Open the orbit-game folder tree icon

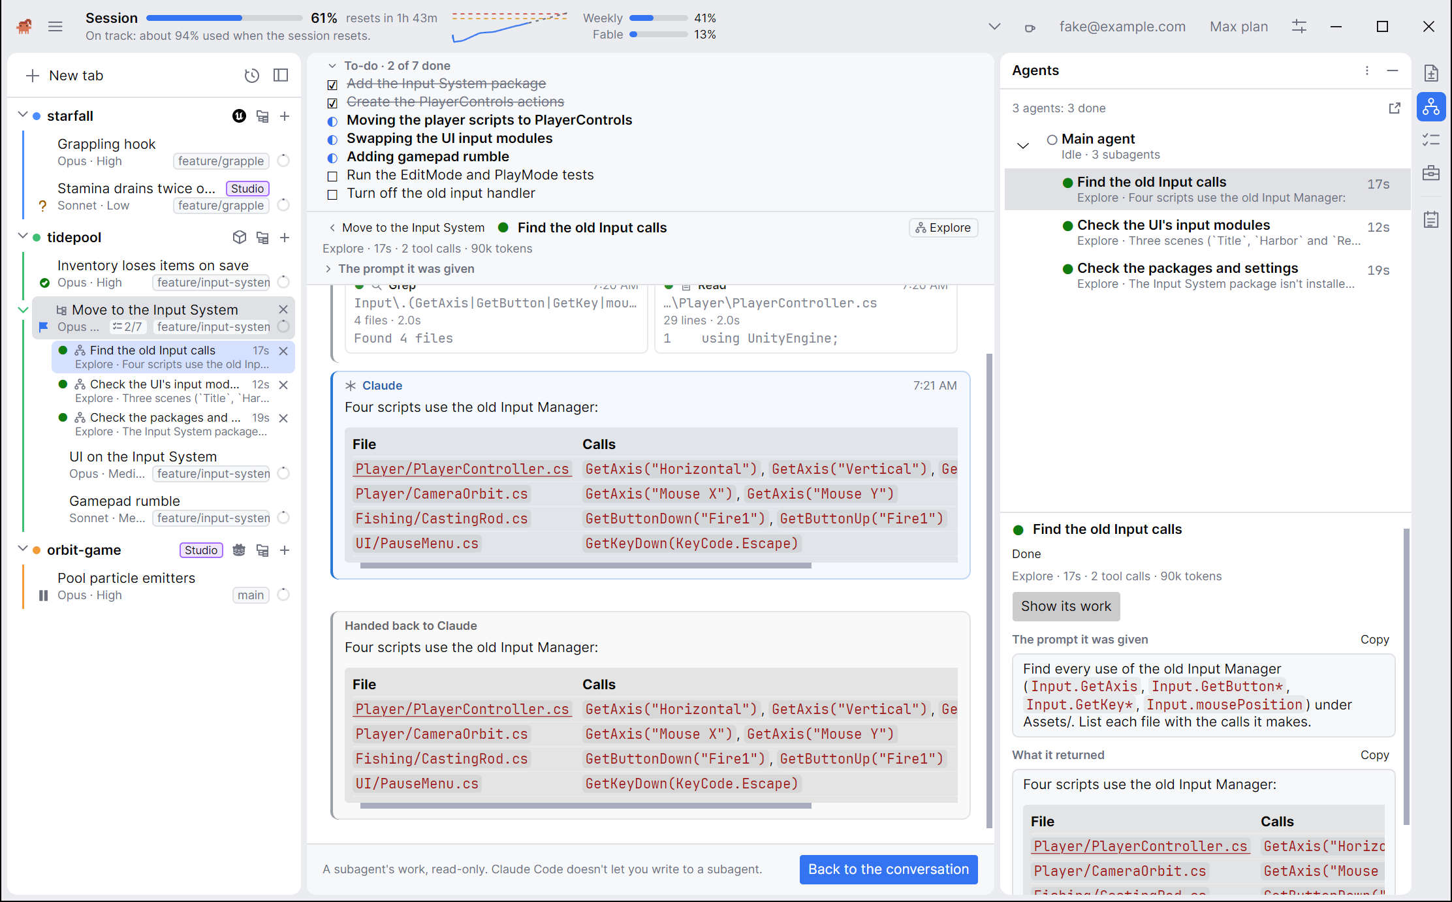click(x=262, y=550)
